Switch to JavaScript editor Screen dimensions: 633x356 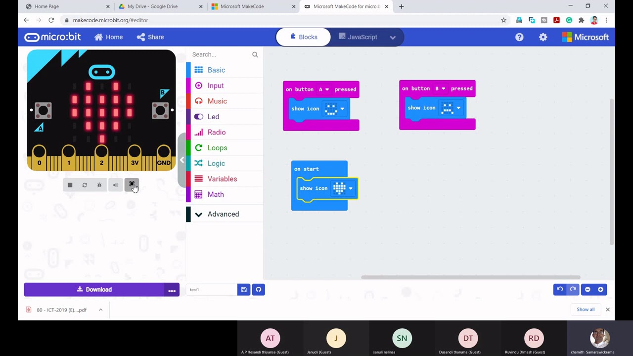coord(358,37)
